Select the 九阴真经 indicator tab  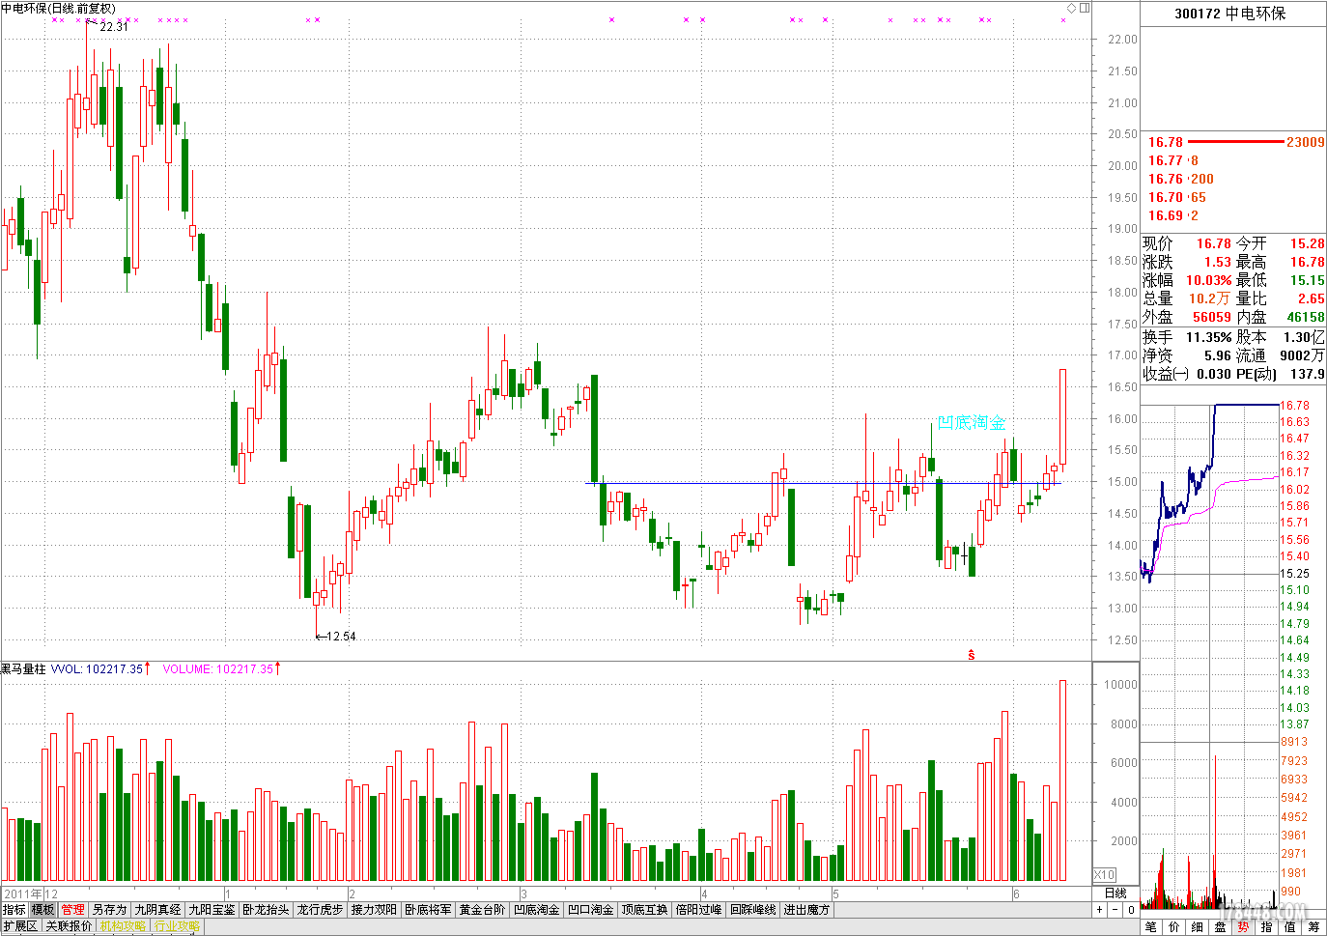[157, 910]
